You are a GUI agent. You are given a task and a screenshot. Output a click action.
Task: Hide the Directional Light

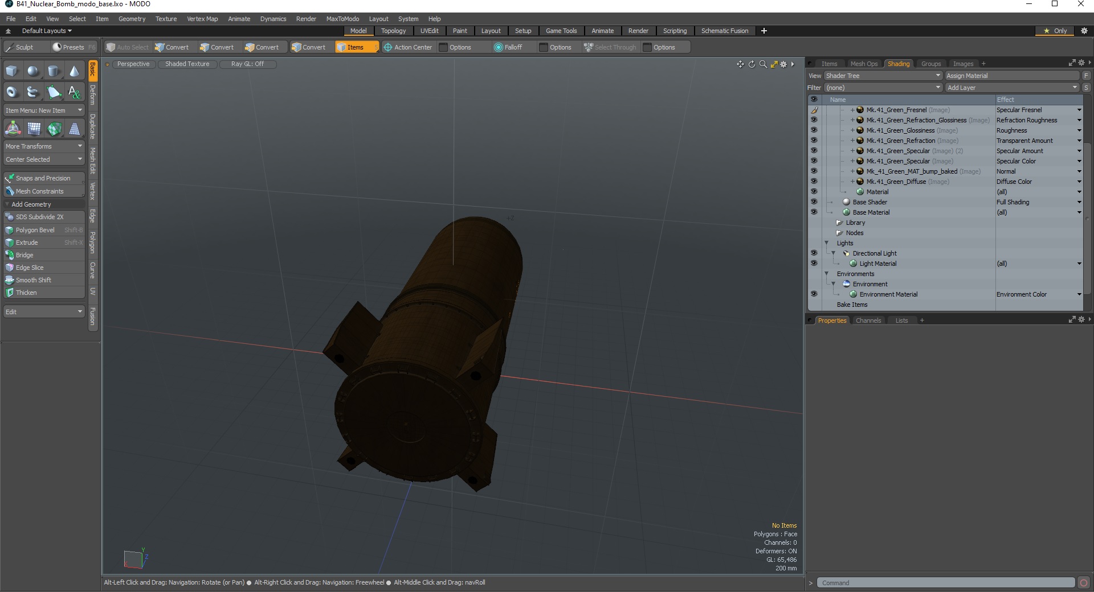click(814, 253)
